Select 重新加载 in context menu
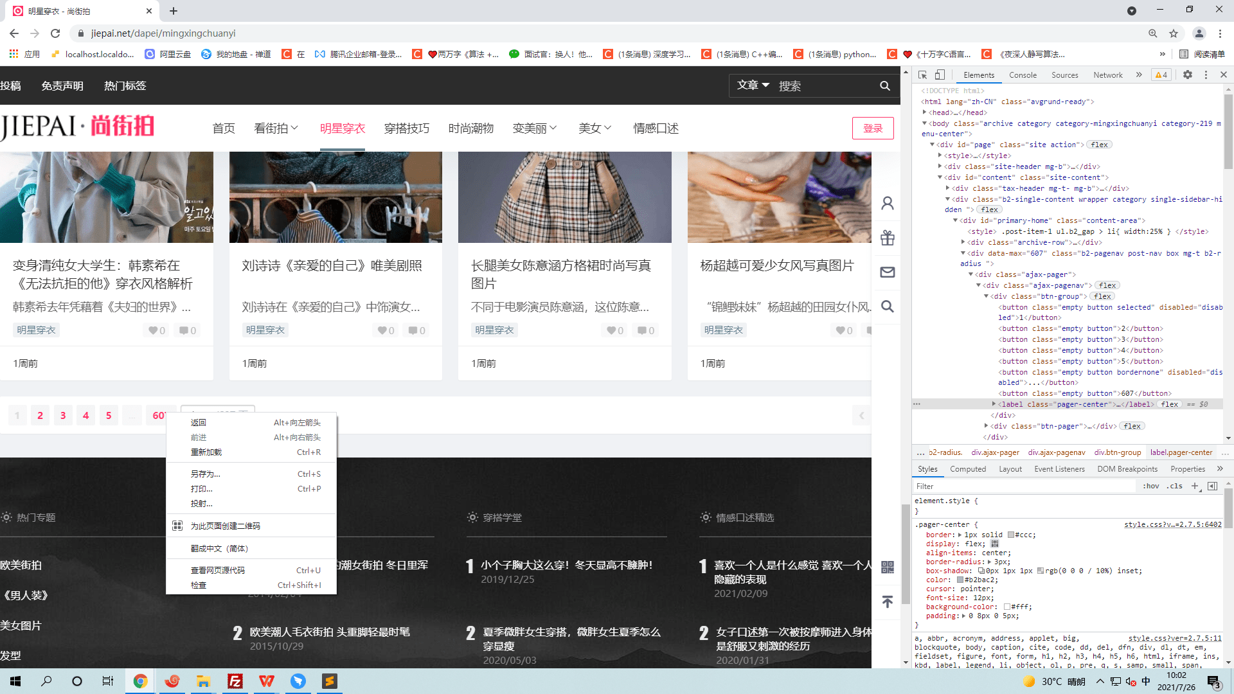The image size is (1234, 694). 251,452
